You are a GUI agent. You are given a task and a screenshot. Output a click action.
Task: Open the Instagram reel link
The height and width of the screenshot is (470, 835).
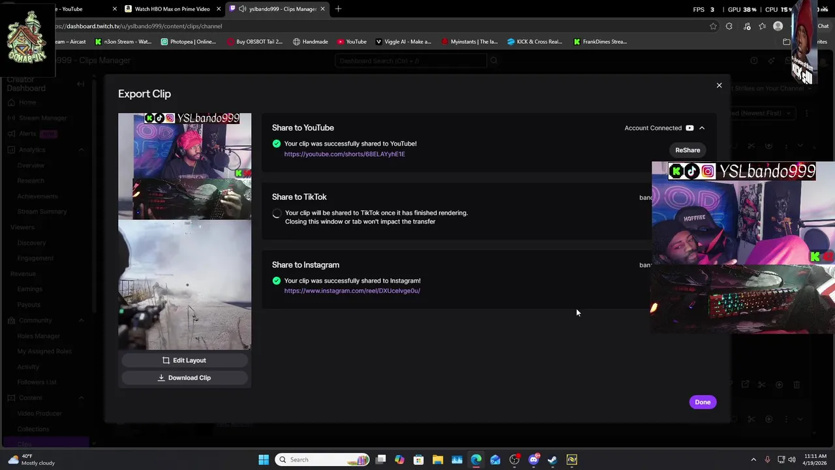tap(352, 291)
